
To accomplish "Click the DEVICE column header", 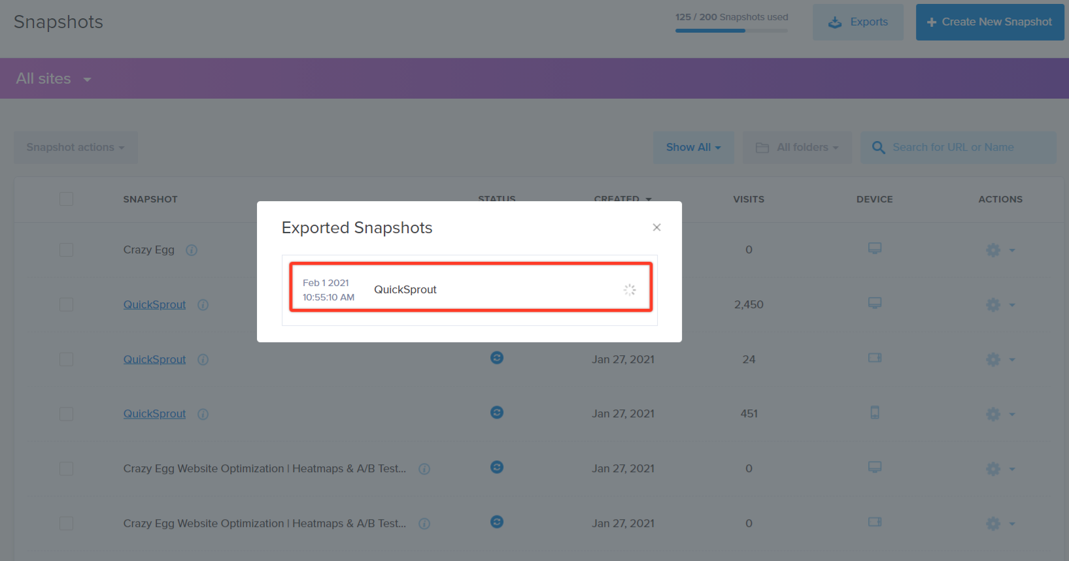I will 875,199.
